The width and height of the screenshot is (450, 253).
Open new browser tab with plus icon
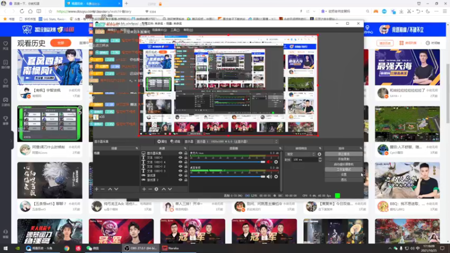pos(126,3)
